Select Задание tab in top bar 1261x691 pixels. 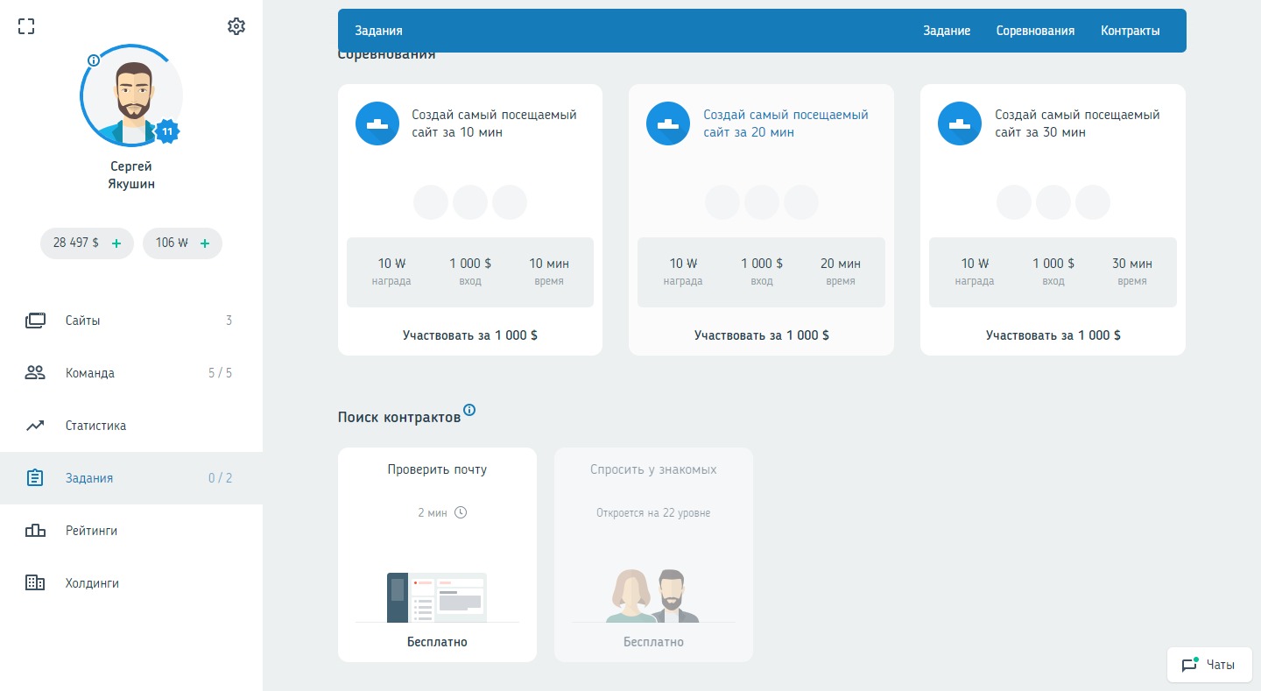tap(947, 31)
